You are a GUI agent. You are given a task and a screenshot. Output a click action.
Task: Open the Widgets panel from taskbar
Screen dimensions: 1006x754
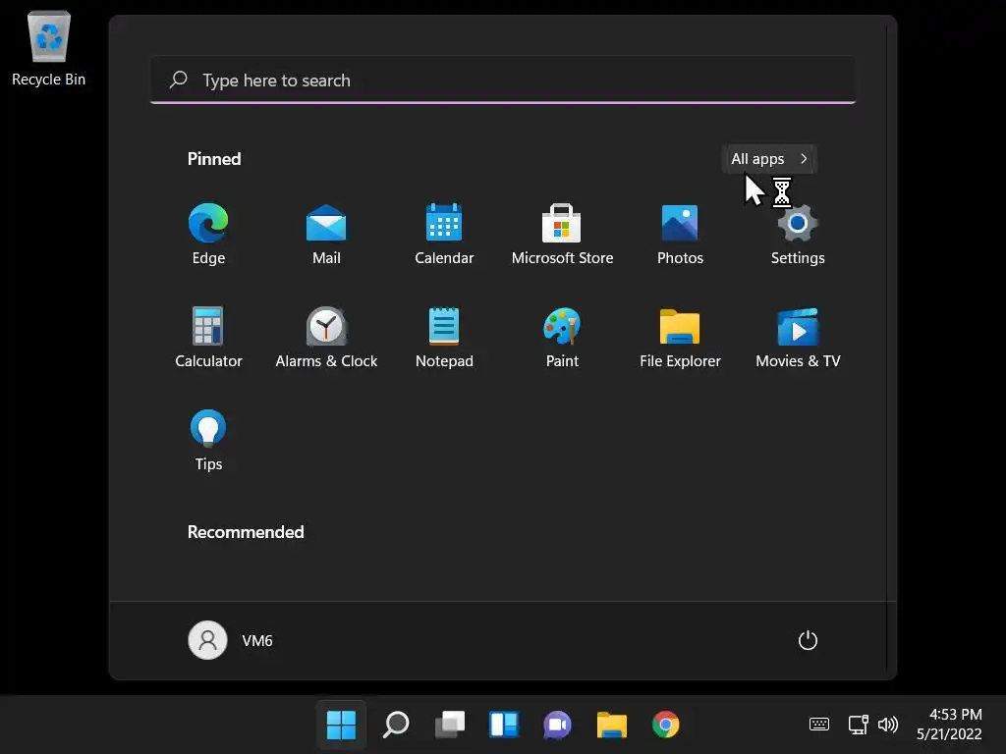504,725
